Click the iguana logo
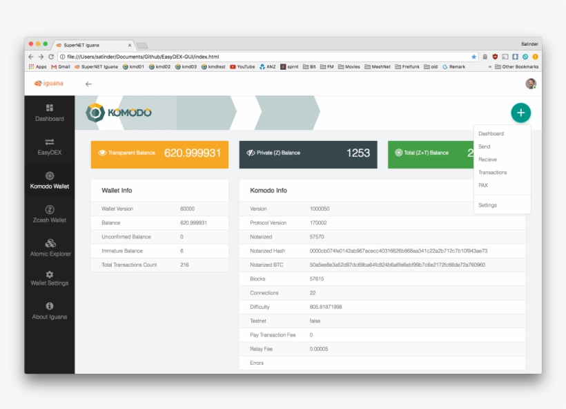566x409 pixels. coord(49,84)
